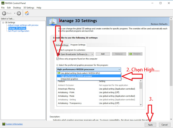Toggle 'Show only programs found on this computer'
Screen dimensions: 173x128
(58, 59)
